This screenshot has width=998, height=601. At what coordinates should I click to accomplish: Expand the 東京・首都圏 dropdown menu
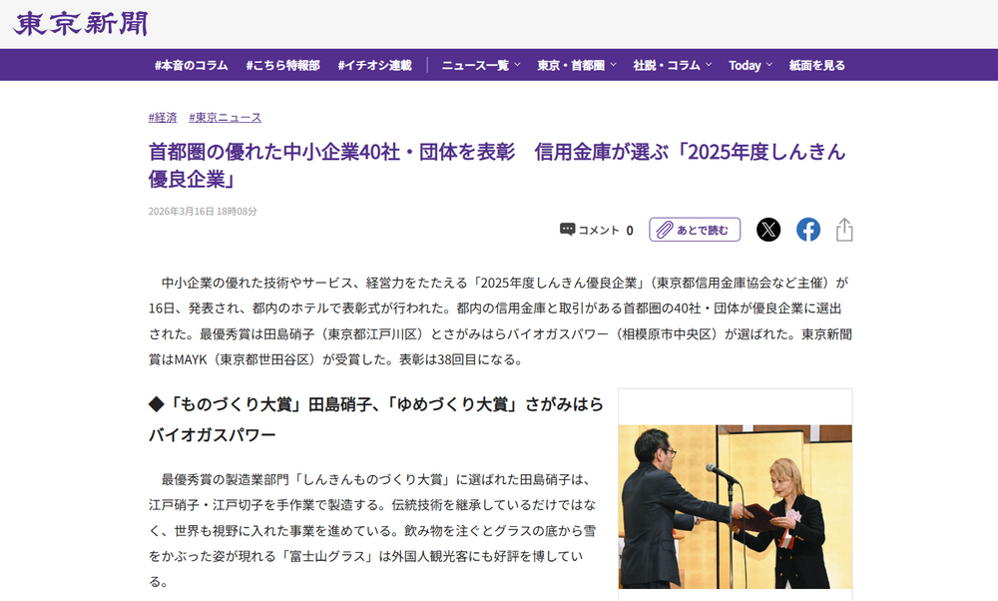[577, 65]
